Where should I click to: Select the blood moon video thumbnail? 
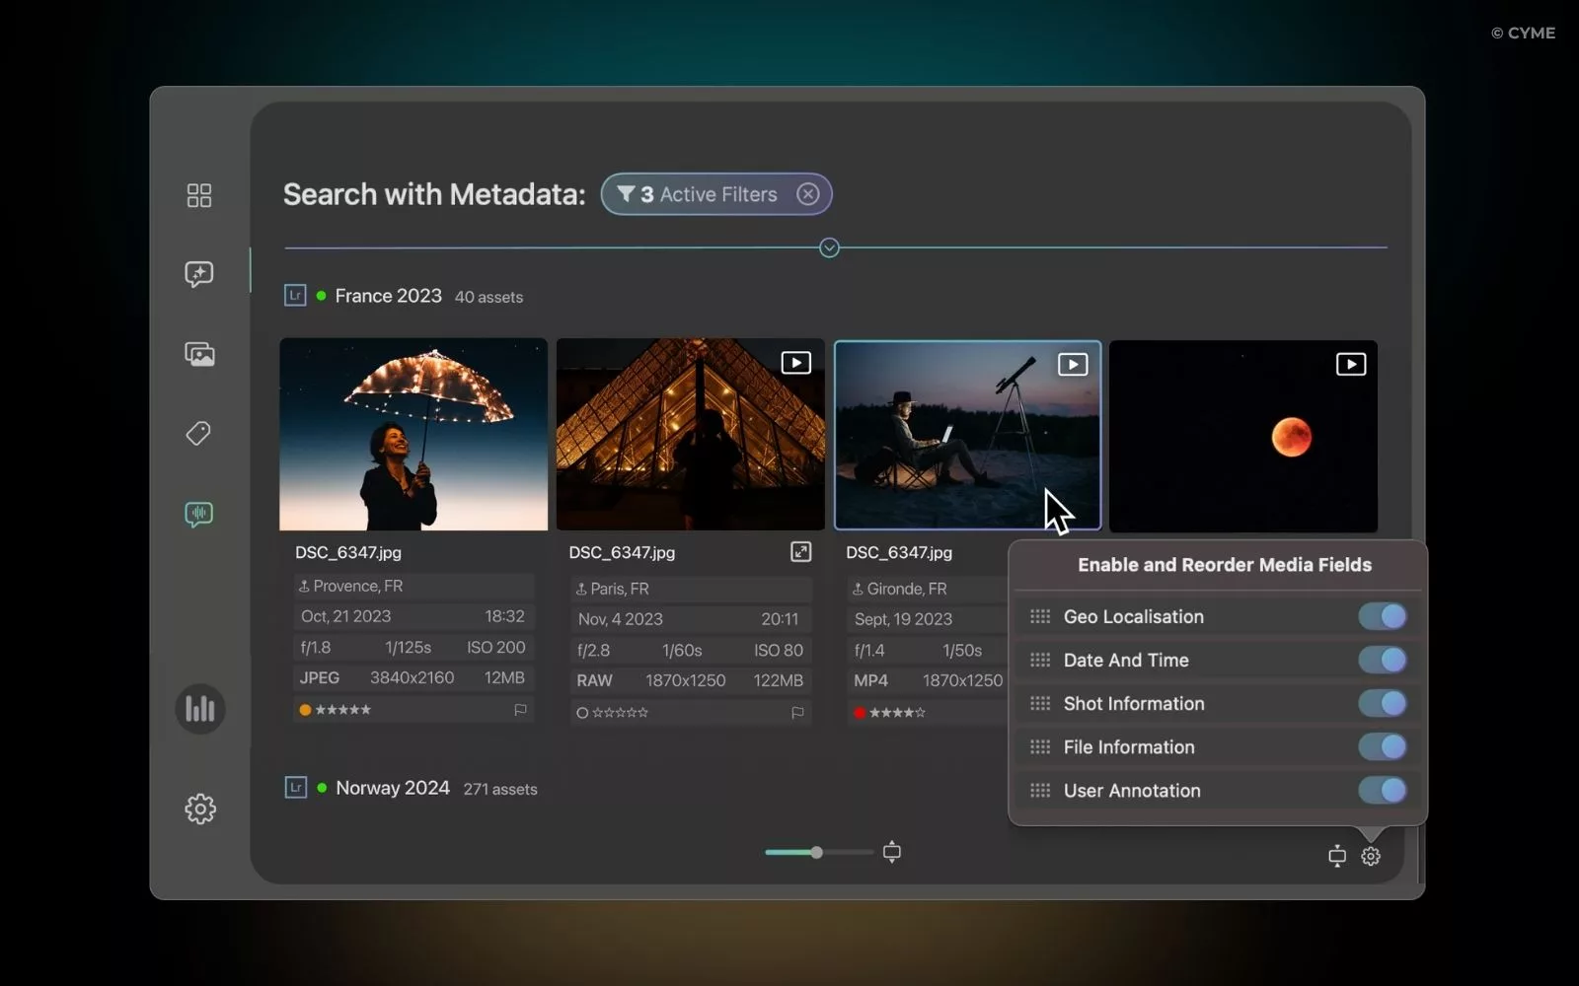tap(1242, 435)
